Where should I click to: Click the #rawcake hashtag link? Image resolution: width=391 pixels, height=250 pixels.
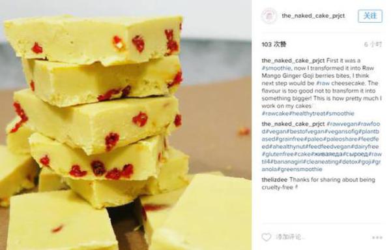coord(275,114)
